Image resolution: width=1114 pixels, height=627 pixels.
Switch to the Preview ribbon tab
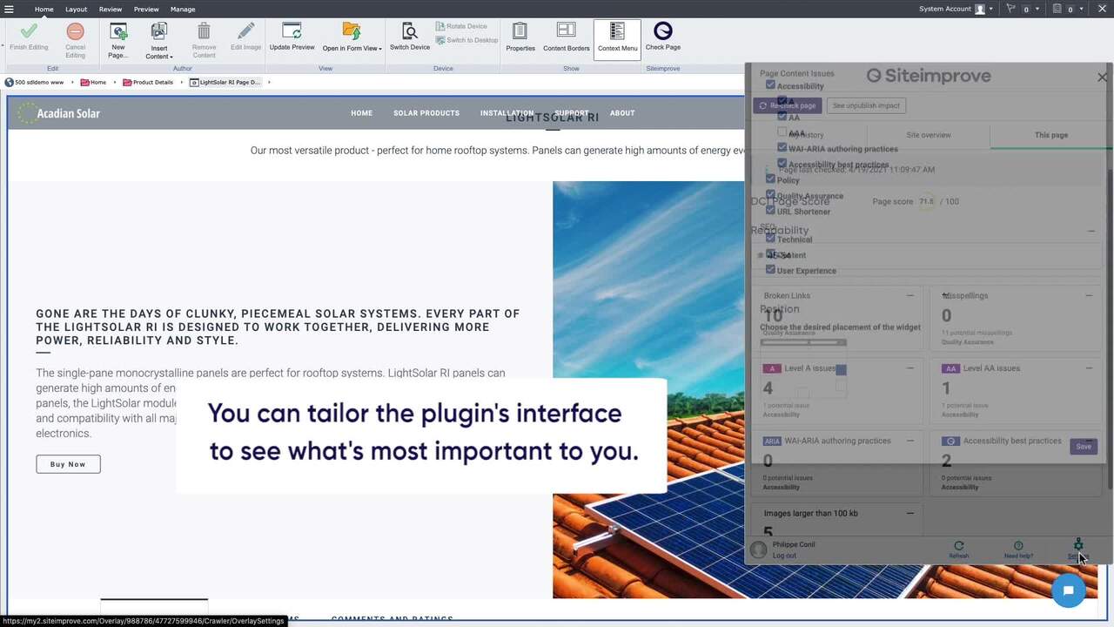click(146, 9)
